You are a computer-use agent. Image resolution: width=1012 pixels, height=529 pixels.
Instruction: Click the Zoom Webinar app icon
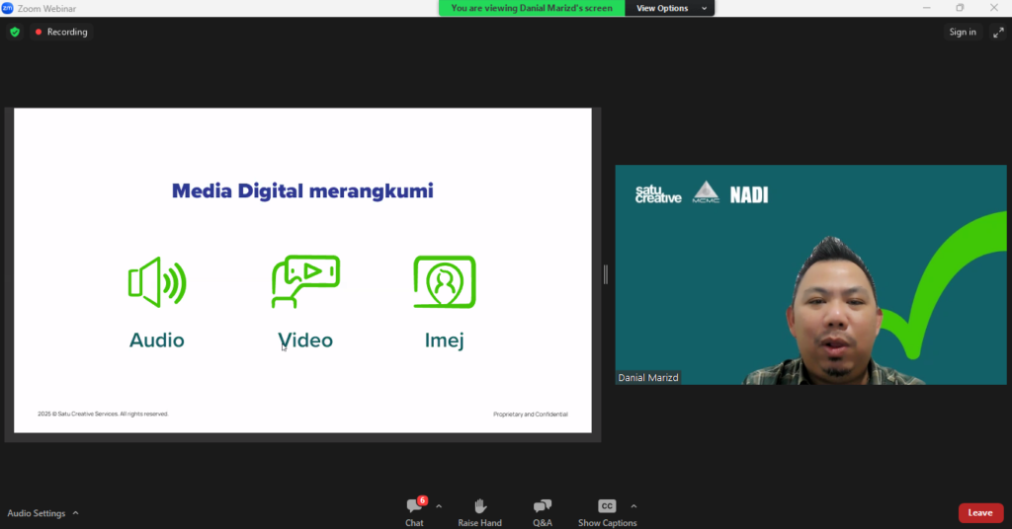tap(7, 8)
